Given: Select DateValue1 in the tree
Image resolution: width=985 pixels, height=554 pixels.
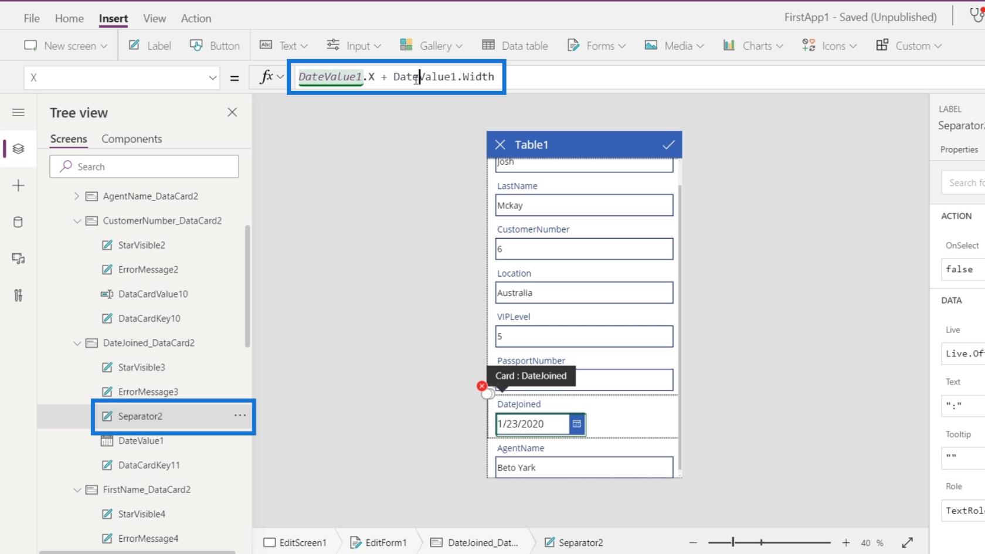Looking at the screenshot, I should pyautogui.click(x=141, y=441).
